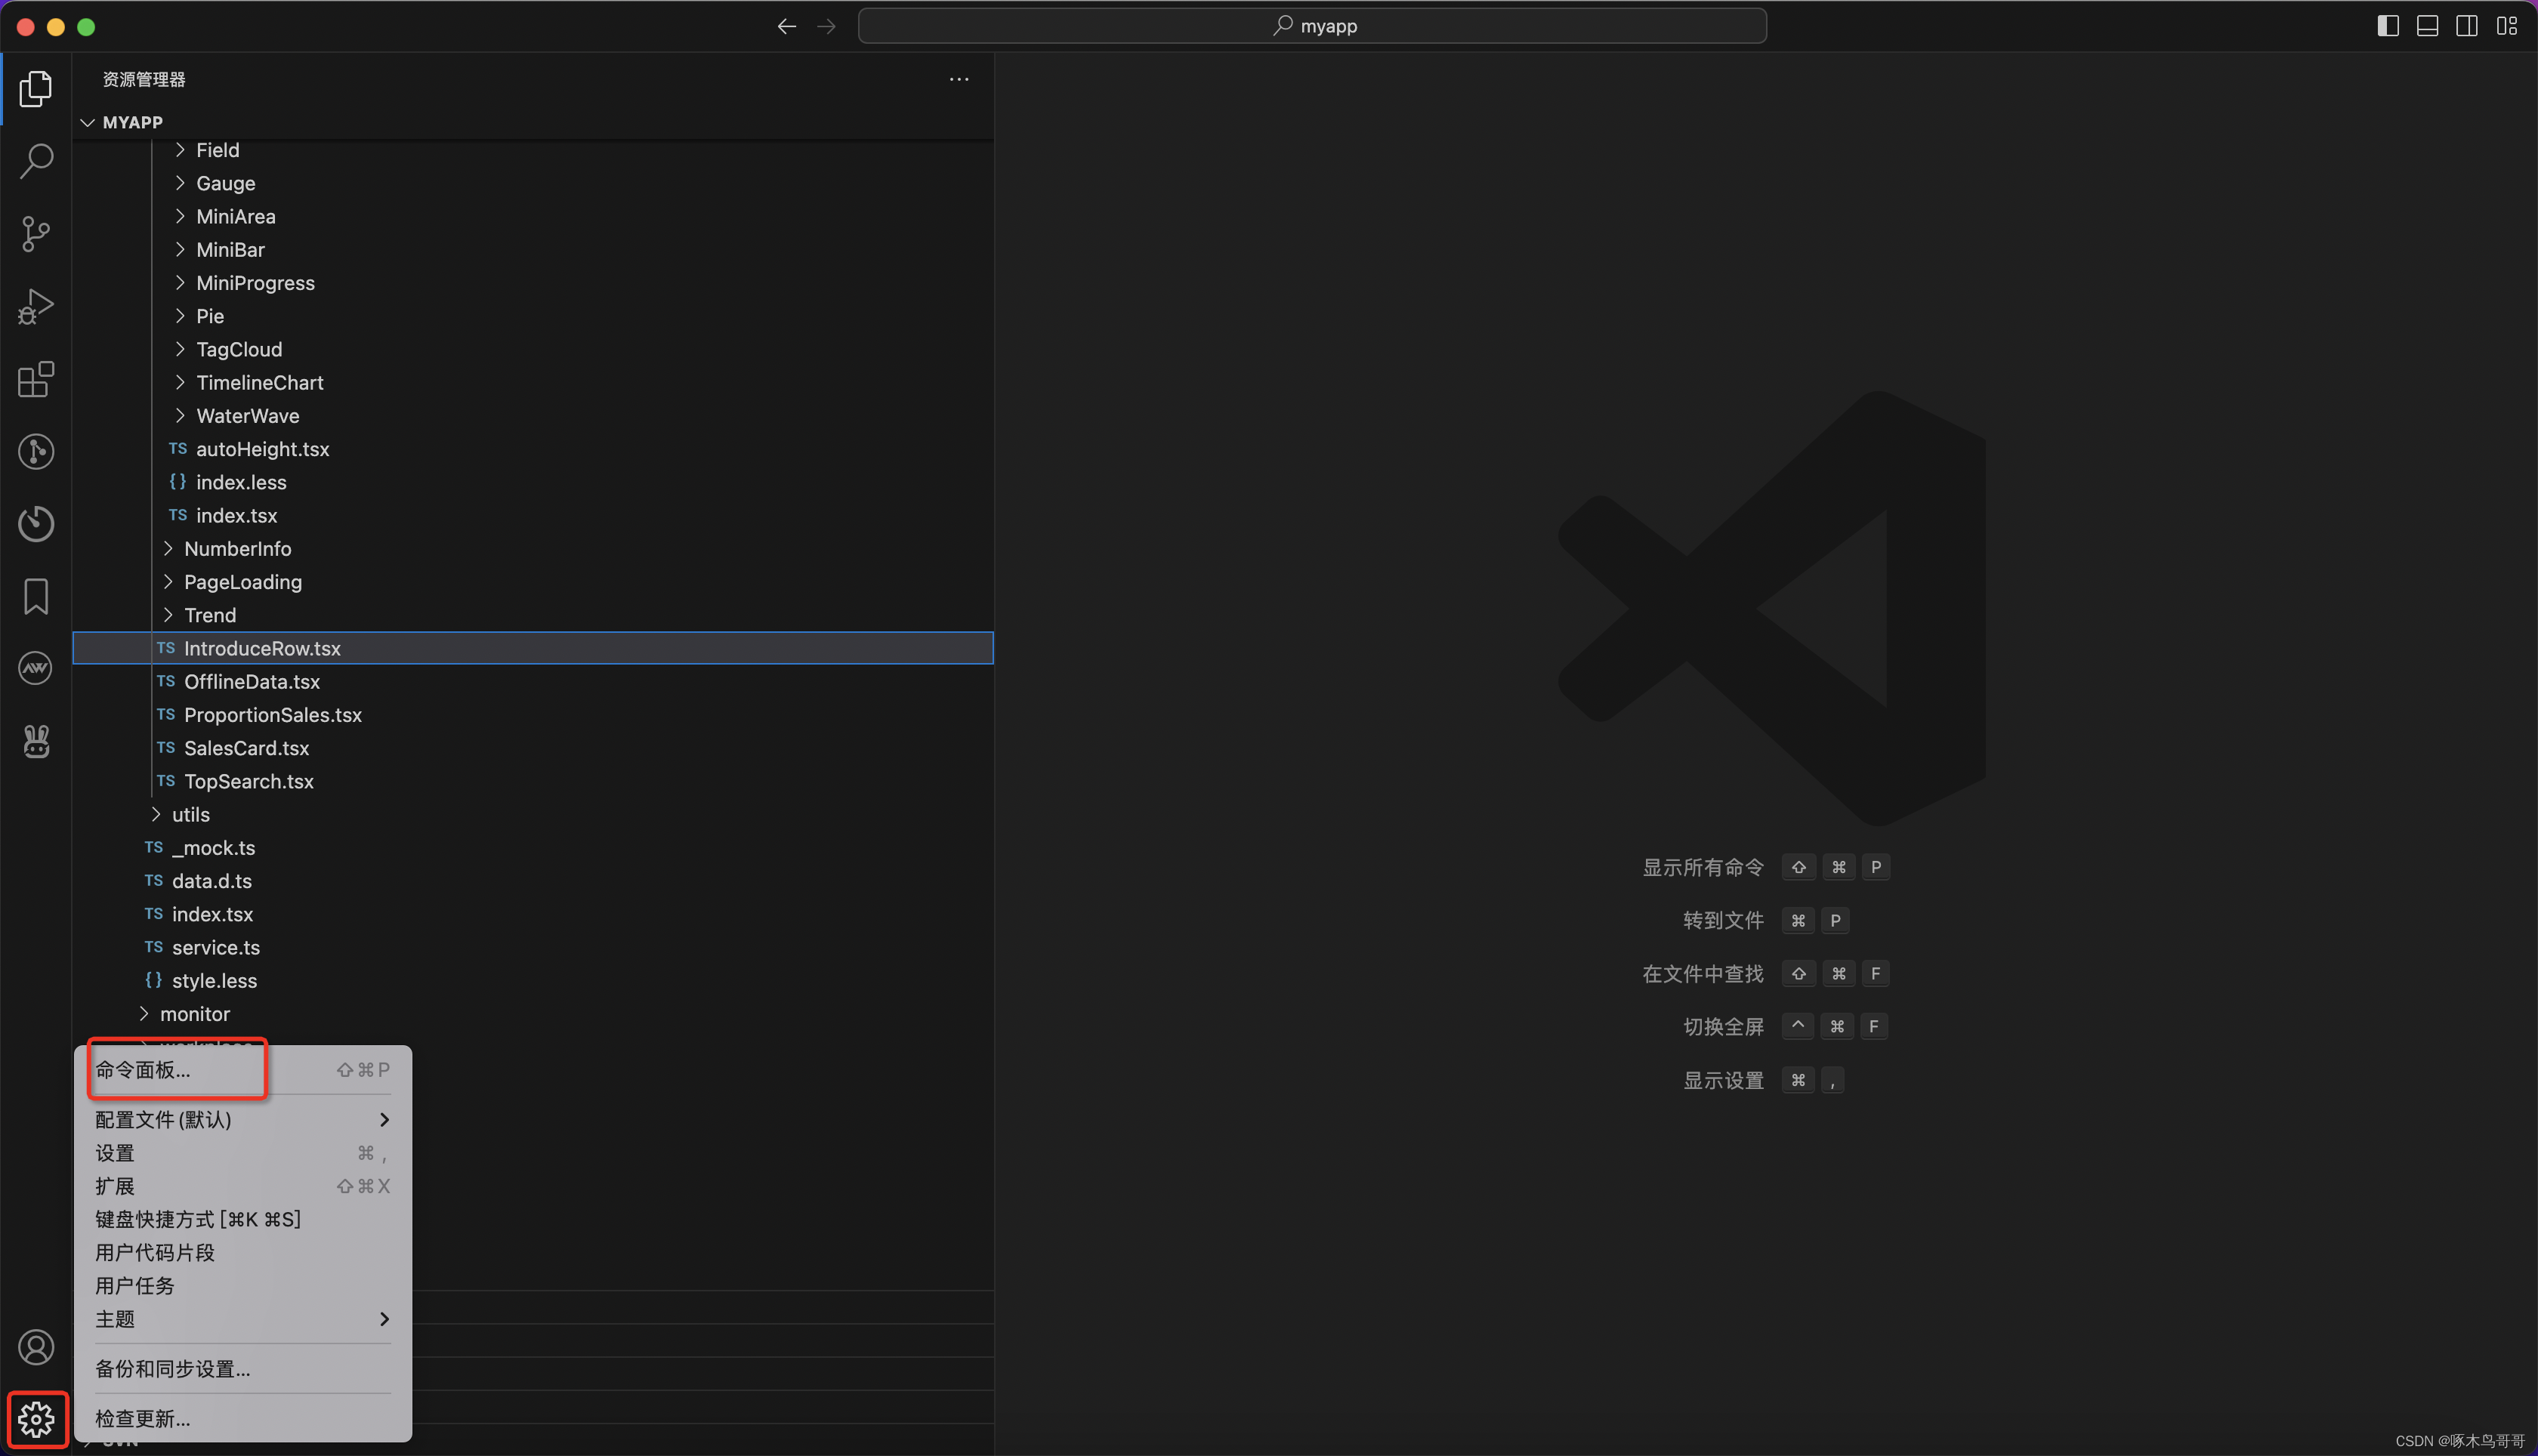
Task: Open 主题 submenu
Action: 243,1319
